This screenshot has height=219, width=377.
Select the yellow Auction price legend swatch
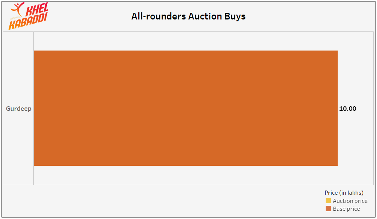(x=328, y=201)
